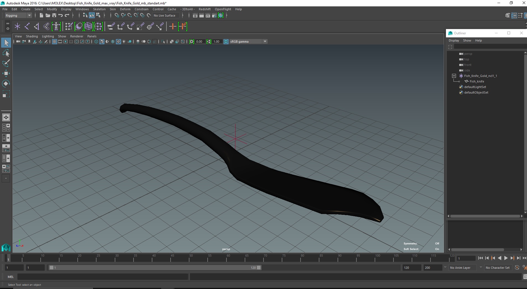Click the Set Key orange shelf icon

173,27
